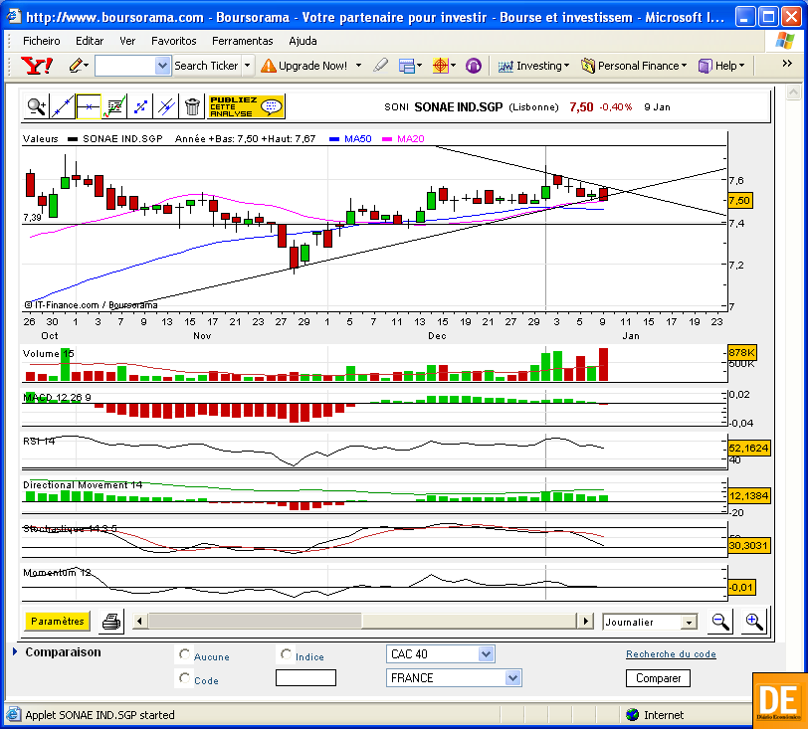
Task: Click the pop-up blocker window icon
Action: click(407, 66)
